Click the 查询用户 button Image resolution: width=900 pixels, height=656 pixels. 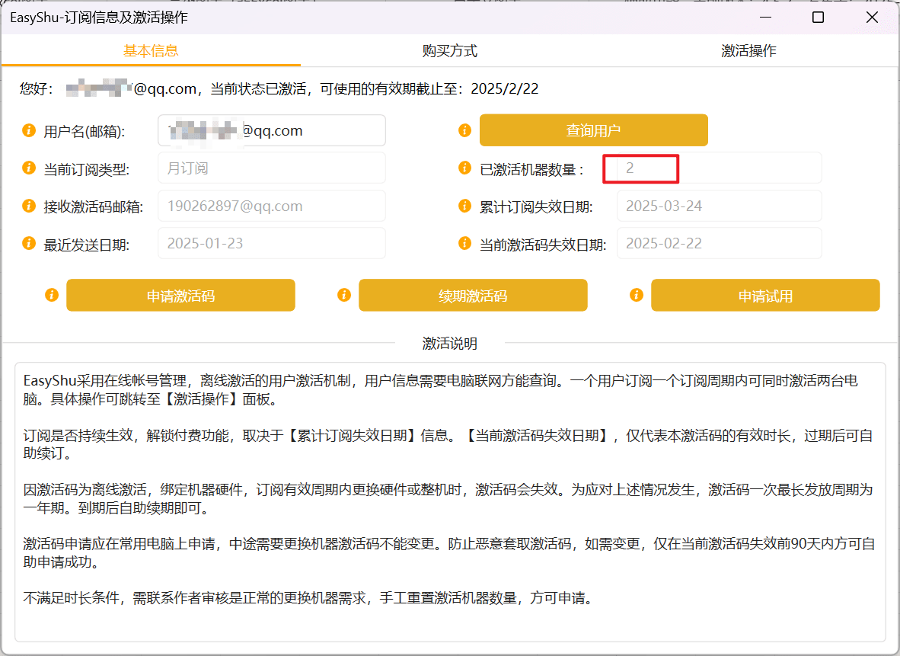(593, 130)
